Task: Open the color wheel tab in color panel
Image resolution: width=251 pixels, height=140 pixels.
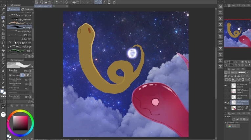Action: [x=12, y=105]
